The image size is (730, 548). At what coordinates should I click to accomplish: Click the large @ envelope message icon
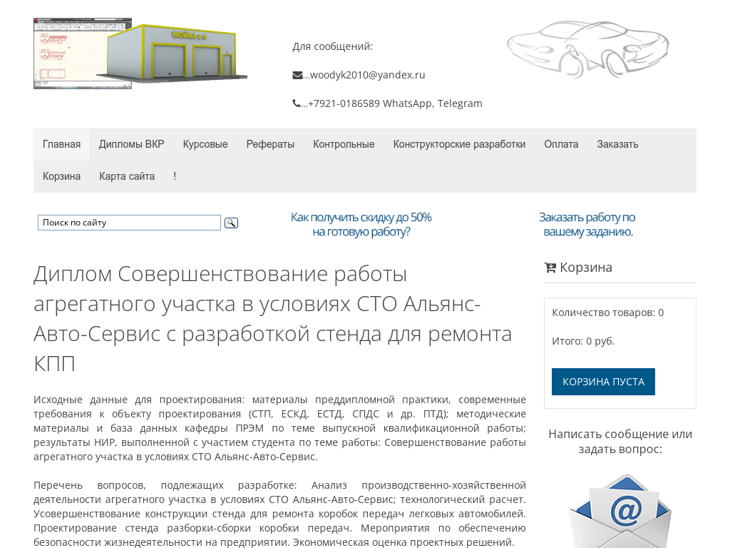tap(620, 511)
